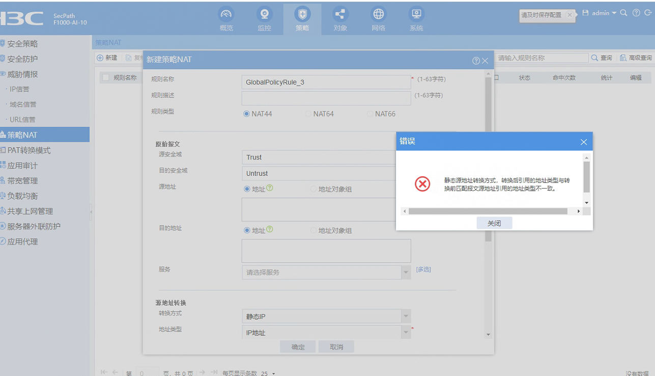The image size is (655, 376).
Task: Click the help question mark in the header
Action: [x=636, y=13]
